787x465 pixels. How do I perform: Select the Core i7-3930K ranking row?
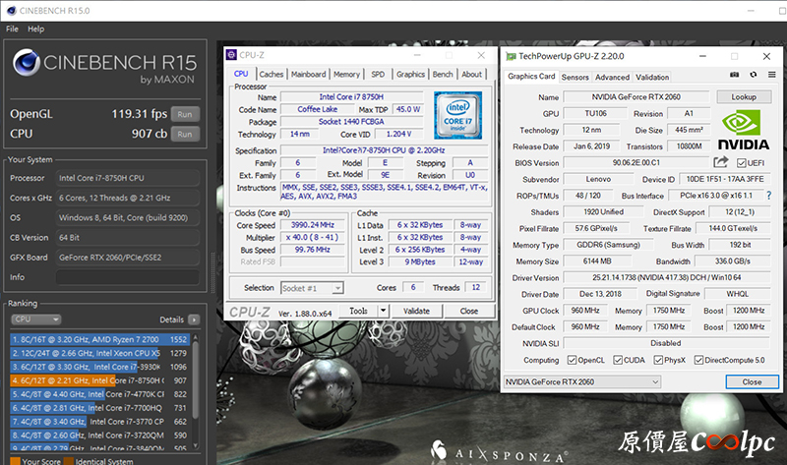tap(99, 367)
